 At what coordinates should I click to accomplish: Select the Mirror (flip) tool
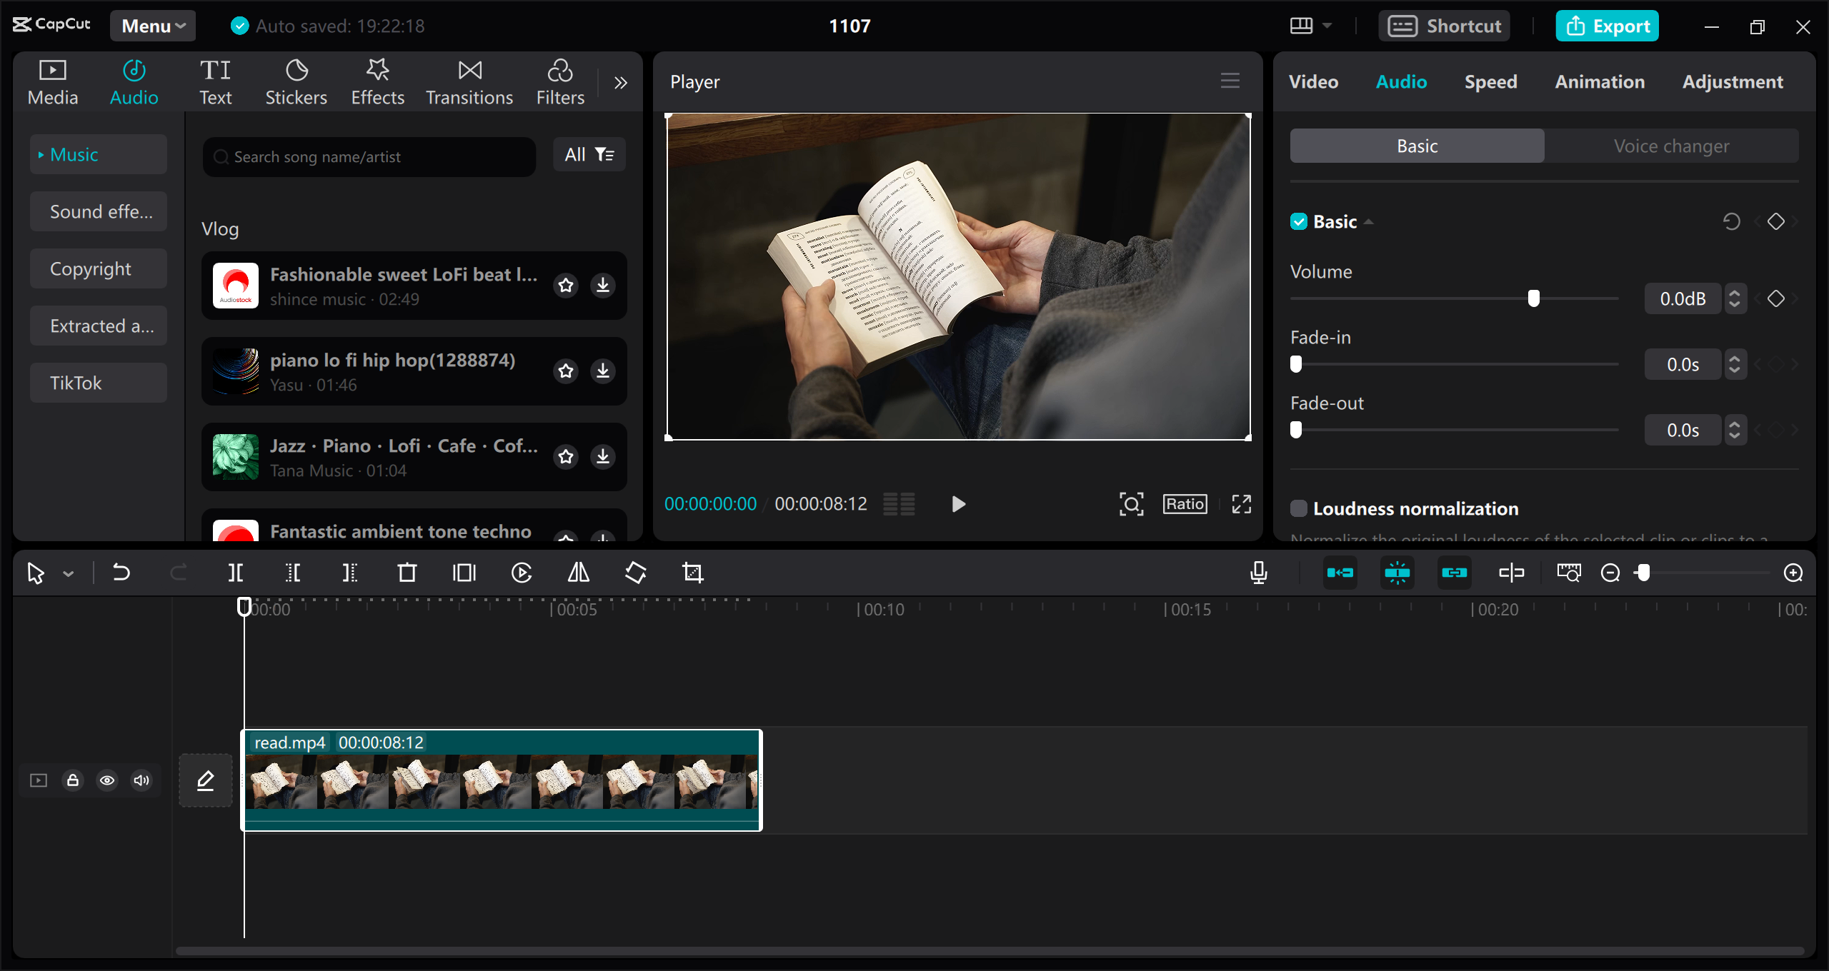point(577,572)
